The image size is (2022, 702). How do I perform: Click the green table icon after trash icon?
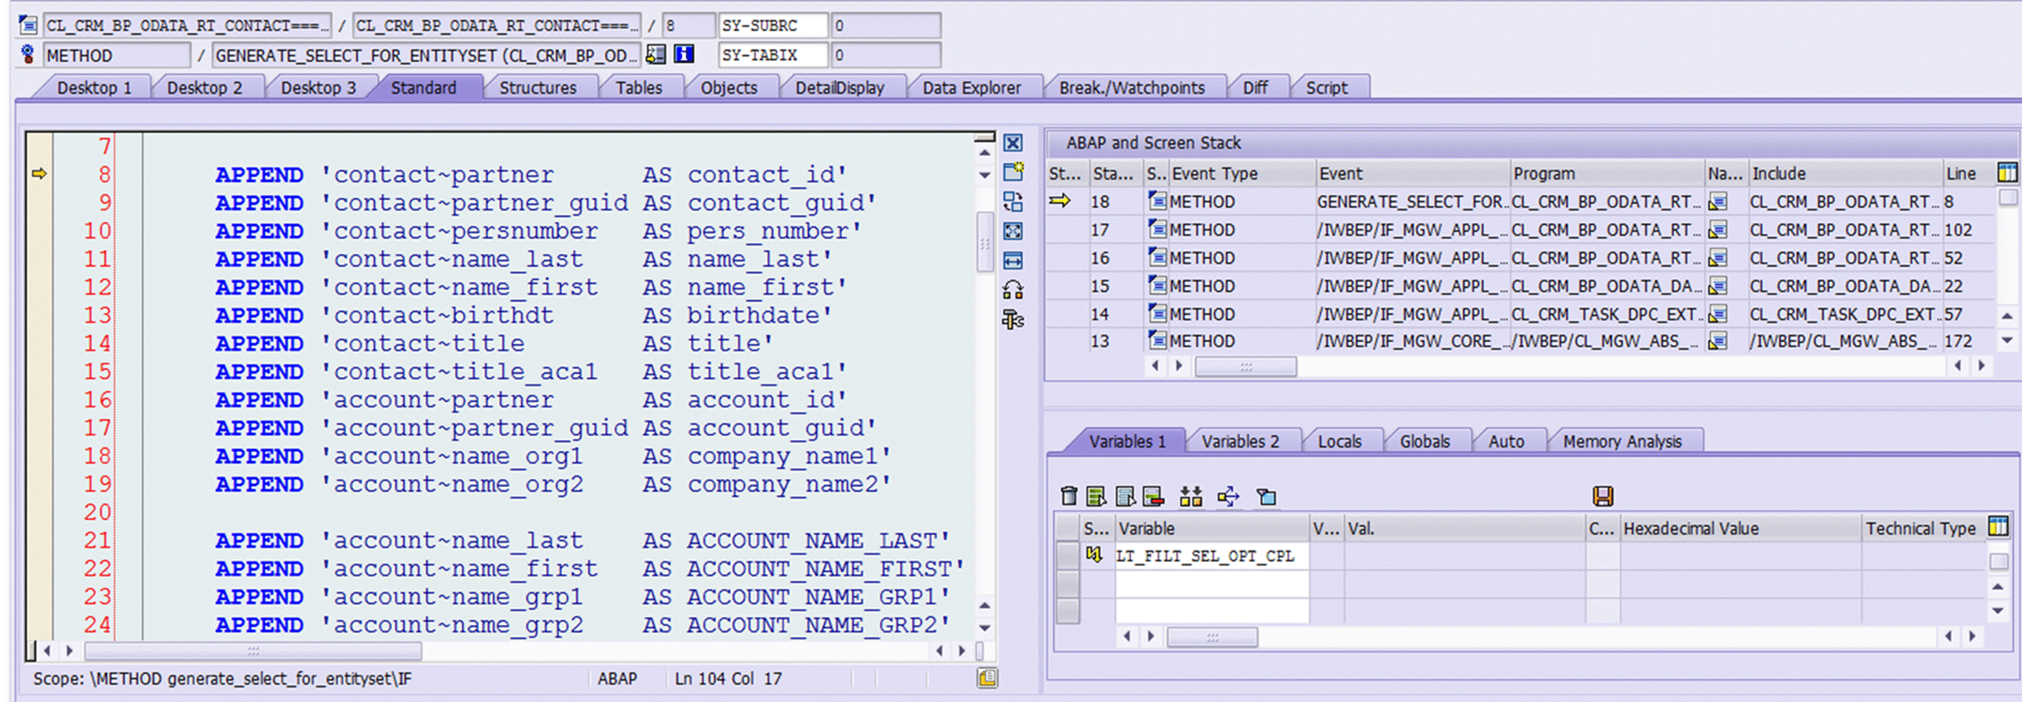[x=1096, y=496]
